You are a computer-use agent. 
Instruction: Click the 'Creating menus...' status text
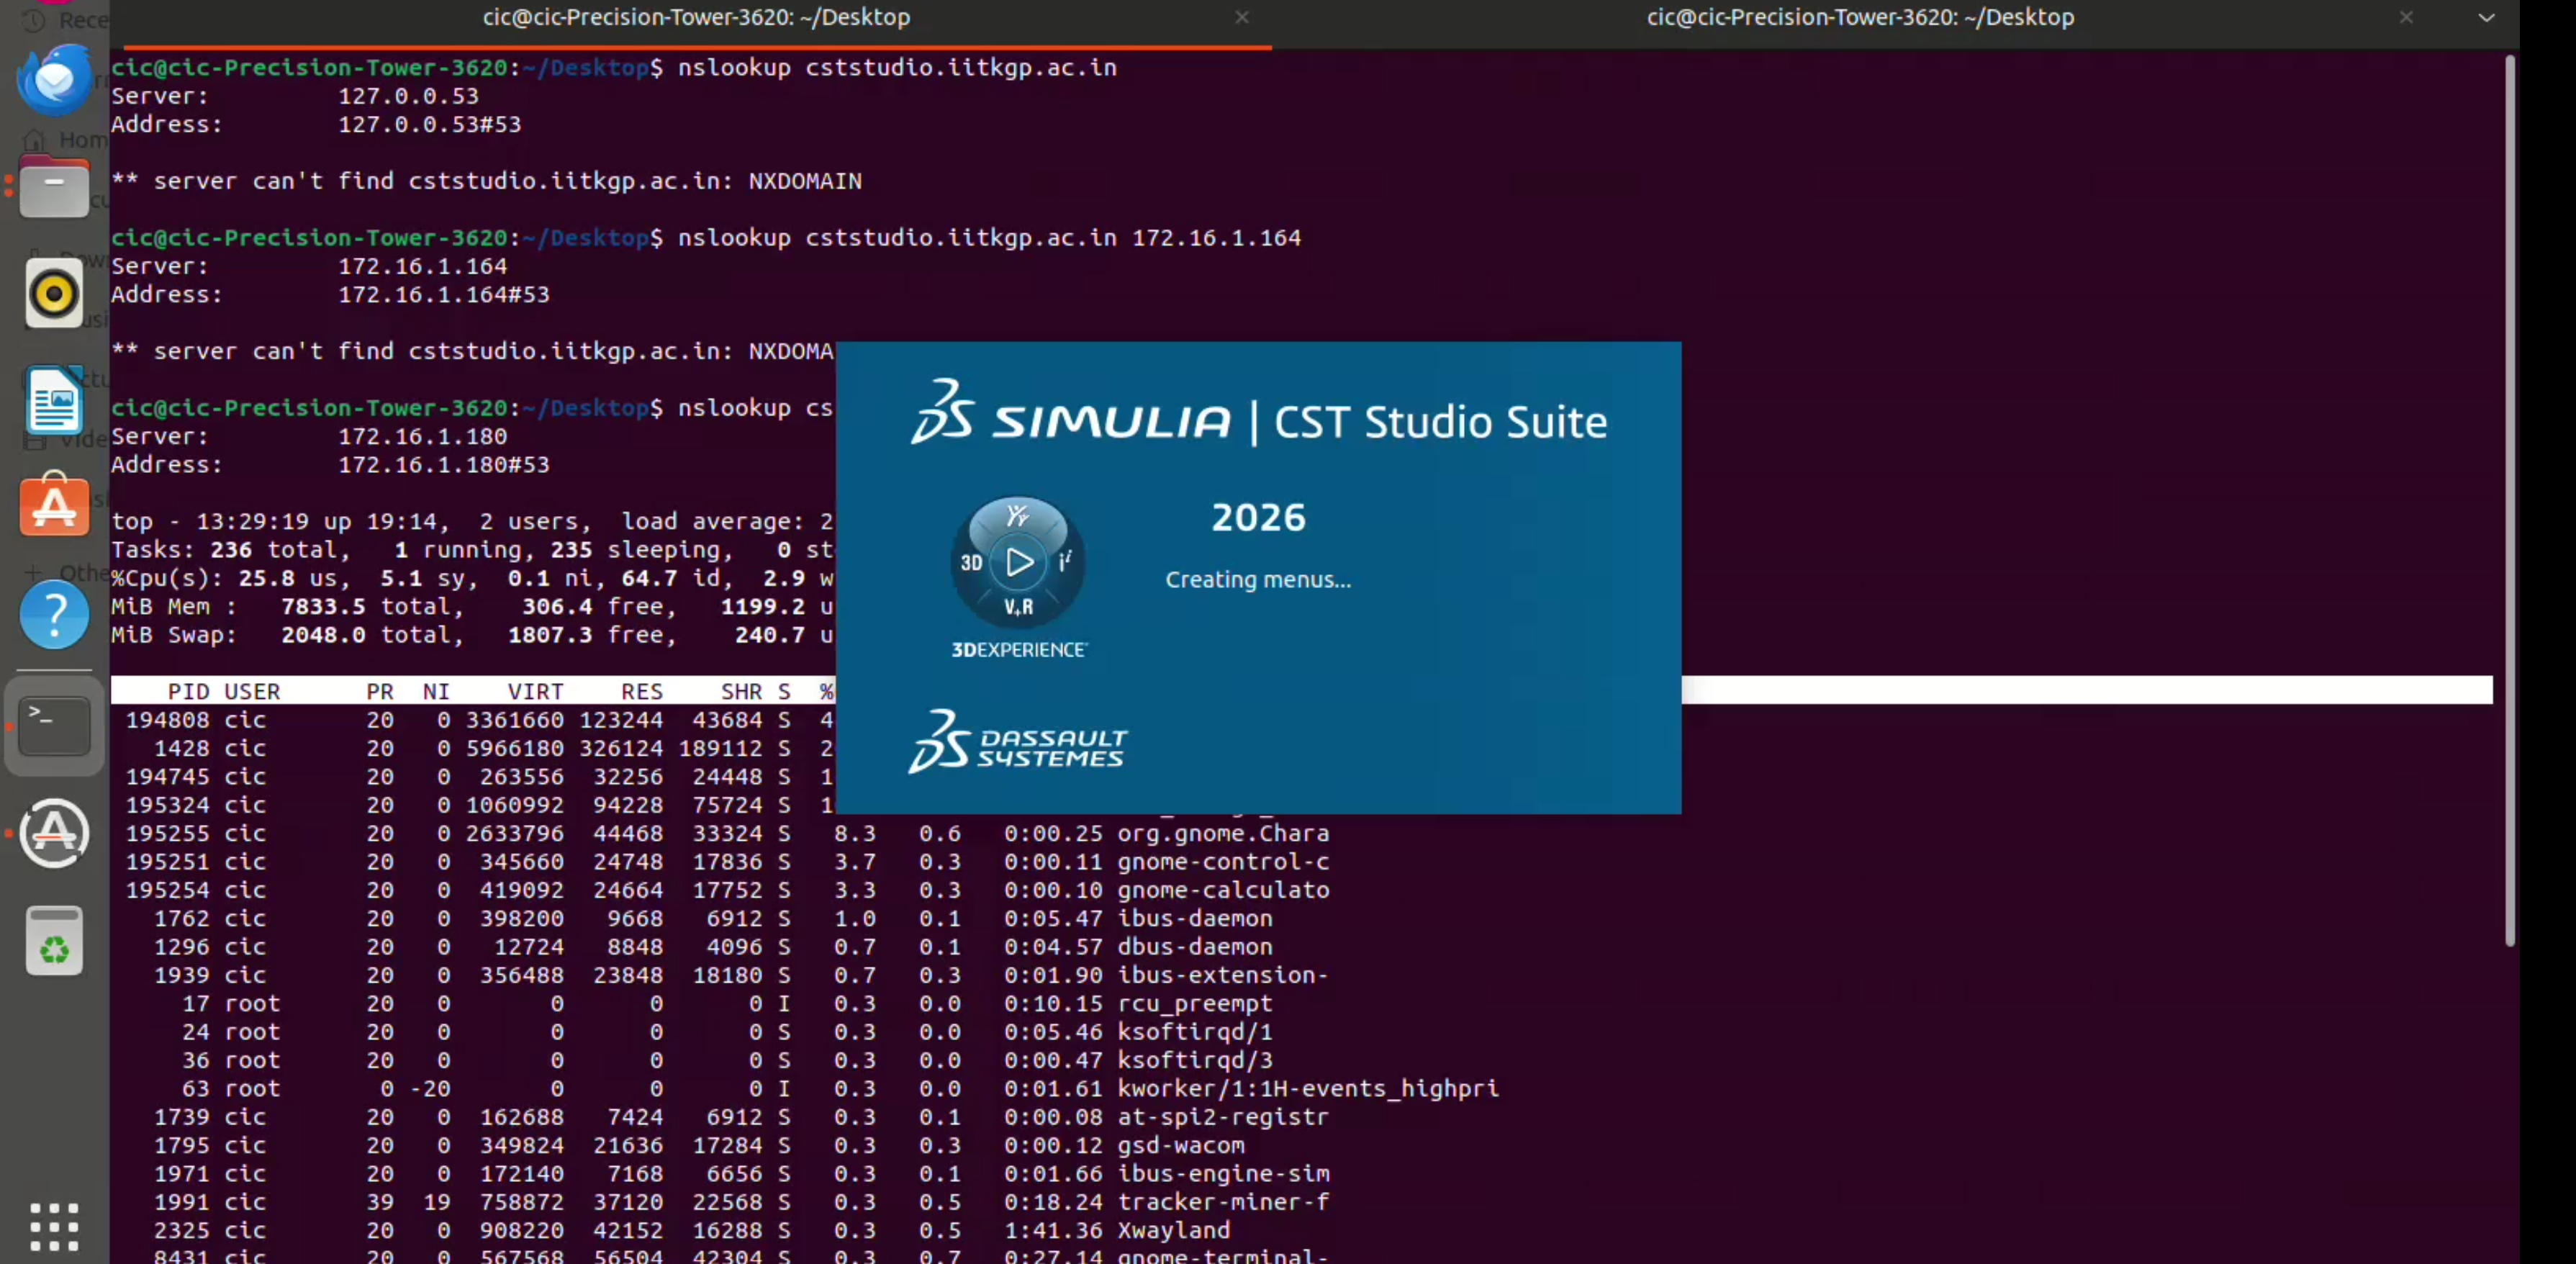[1258, 580]
